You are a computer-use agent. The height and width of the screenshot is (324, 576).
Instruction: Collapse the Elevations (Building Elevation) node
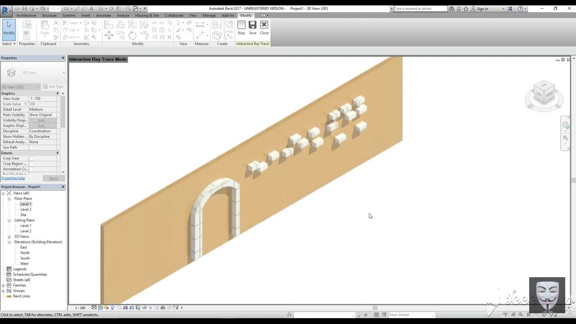pyautogui.click(x=9, y=242)
